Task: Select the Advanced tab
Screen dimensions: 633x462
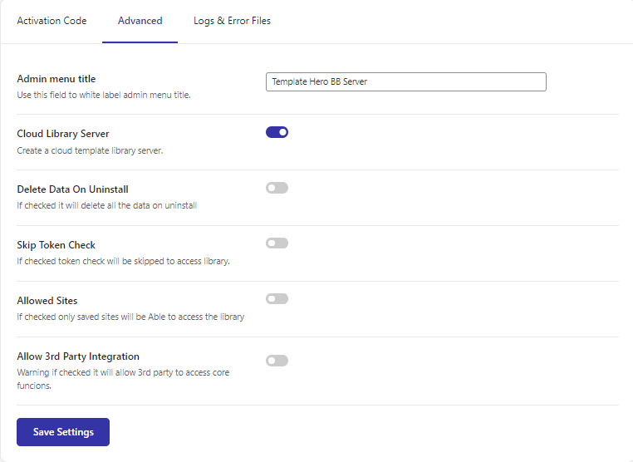Action: tap(140, 21)
